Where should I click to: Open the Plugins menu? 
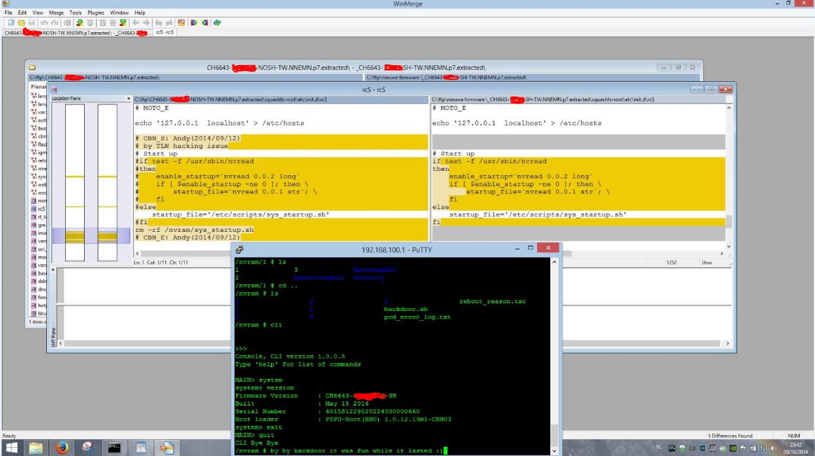(x=97, y=13)
